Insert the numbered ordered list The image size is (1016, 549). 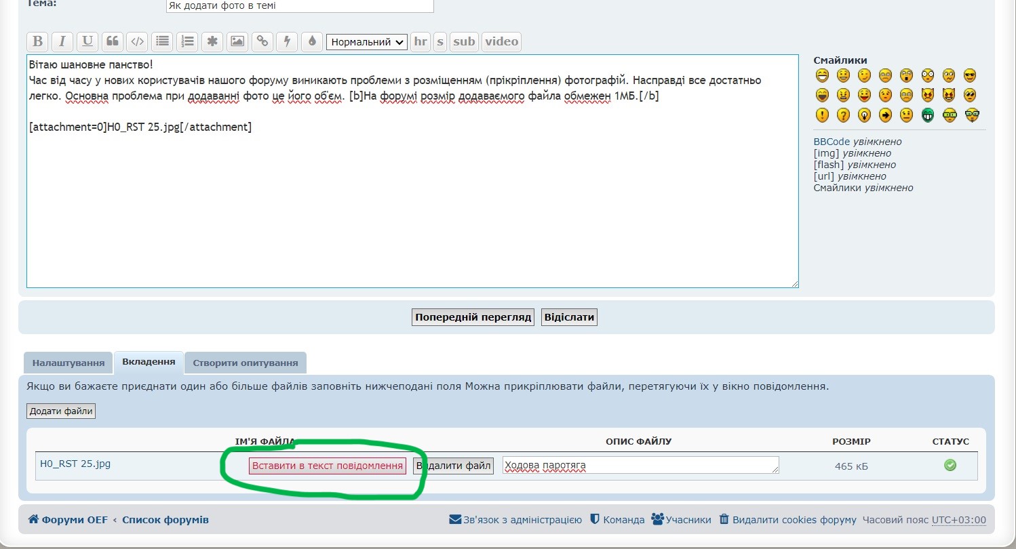point(187,41)
